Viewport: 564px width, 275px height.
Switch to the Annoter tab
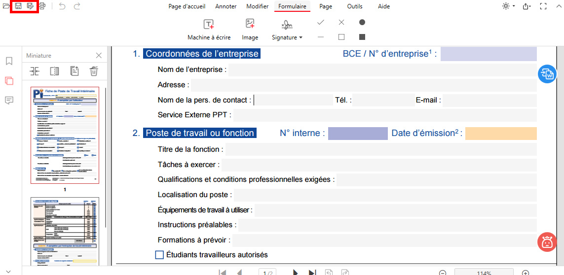[226, 6]
